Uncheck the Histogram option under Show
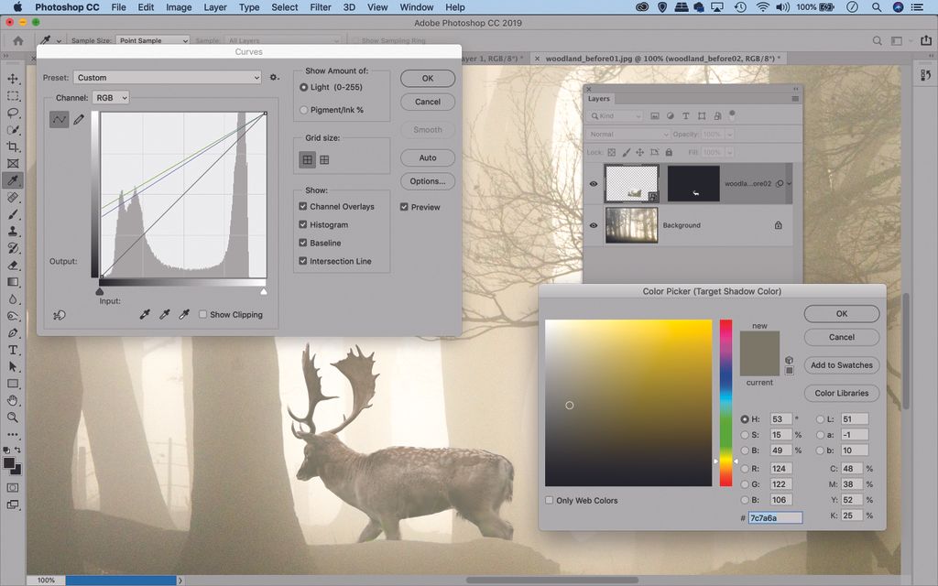 [x=302, y=224]
